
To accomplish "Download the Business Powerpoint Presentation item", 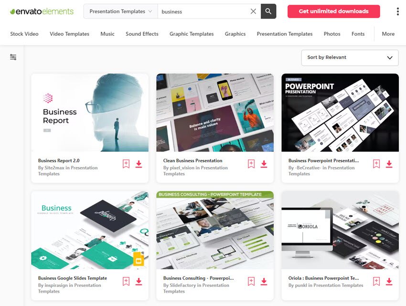I will point(389,164).
